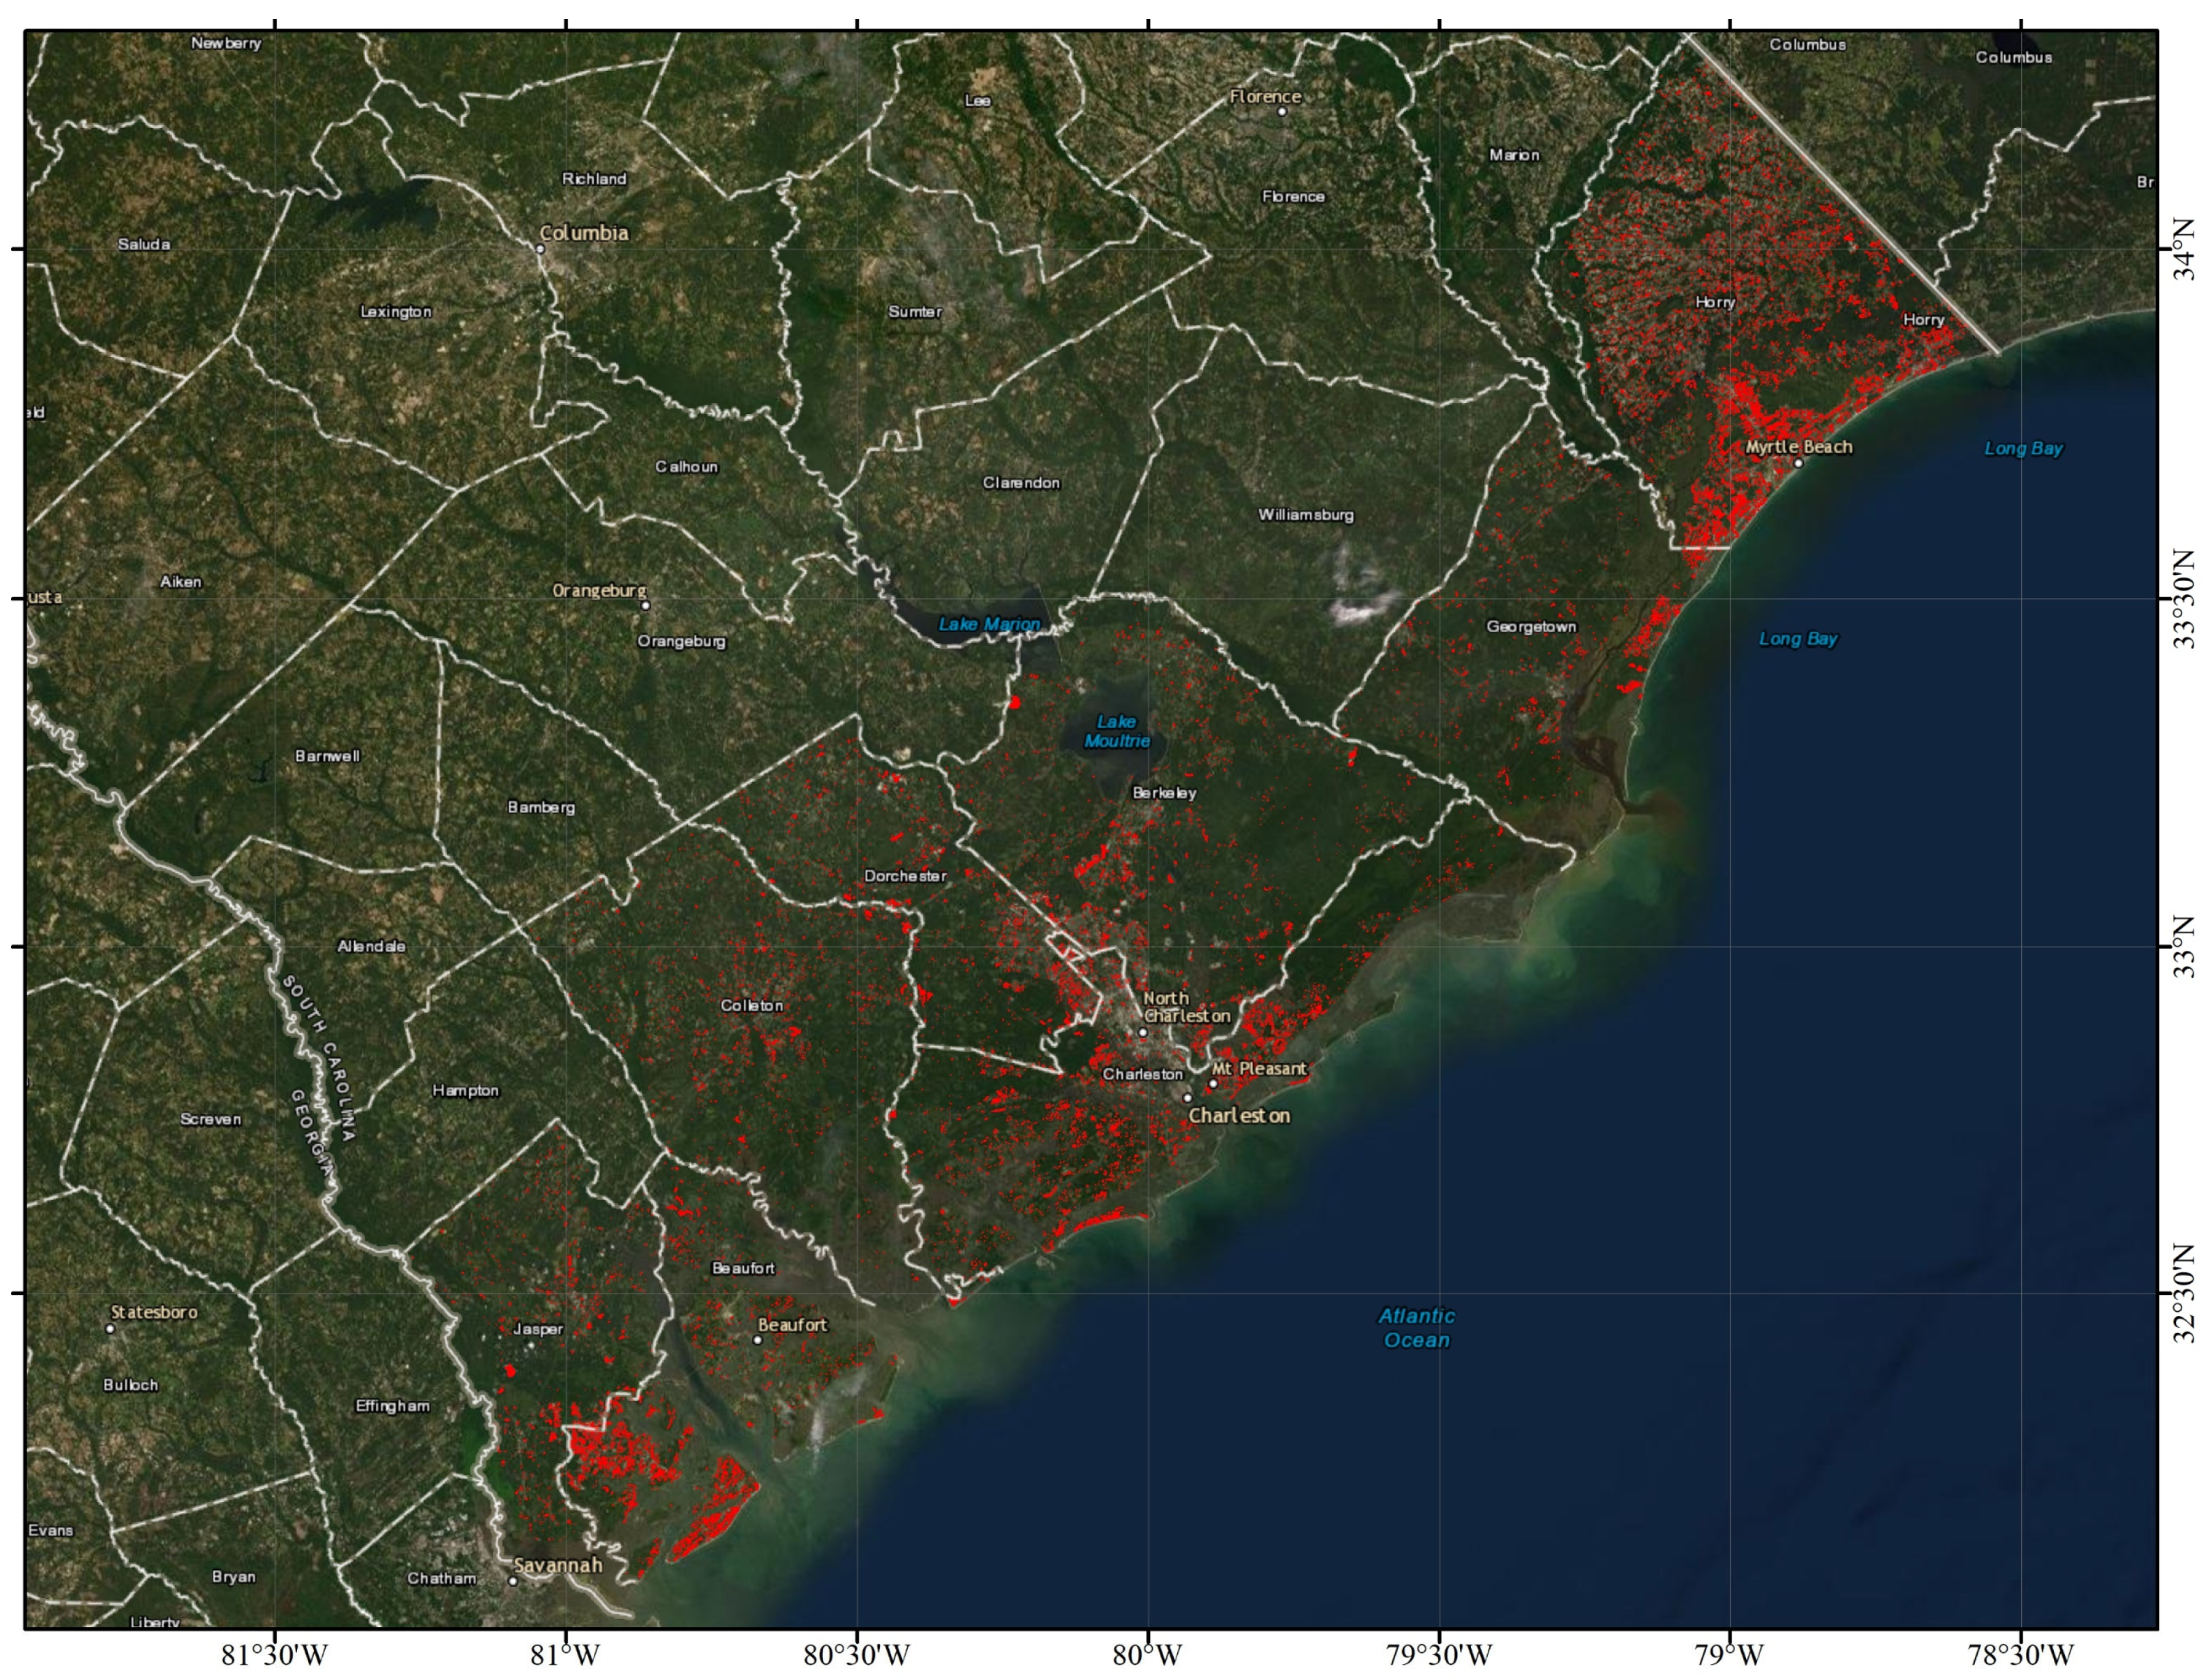2212x1679 pixels.
Task: Click the Williamsburg county label
Action: [1305, 515]
